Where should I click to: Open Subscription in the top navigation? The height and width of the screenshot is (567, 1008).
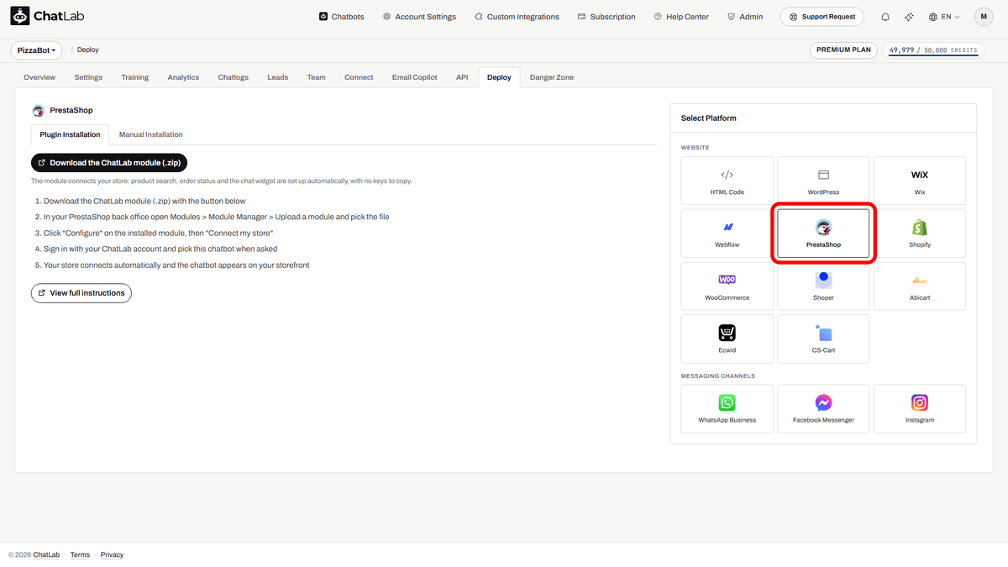click(606, 17)
